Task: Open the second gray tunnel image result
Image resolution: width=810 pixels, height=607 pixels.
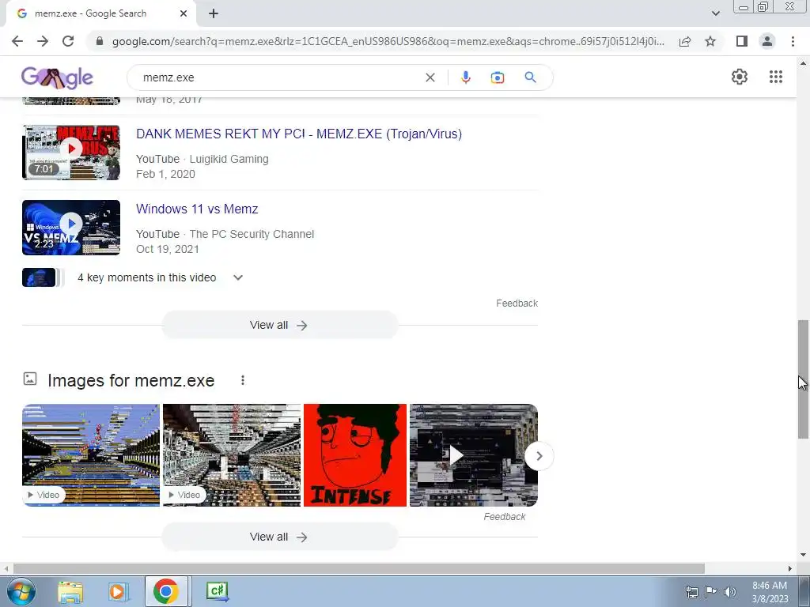Action: (x=232, y=454)
